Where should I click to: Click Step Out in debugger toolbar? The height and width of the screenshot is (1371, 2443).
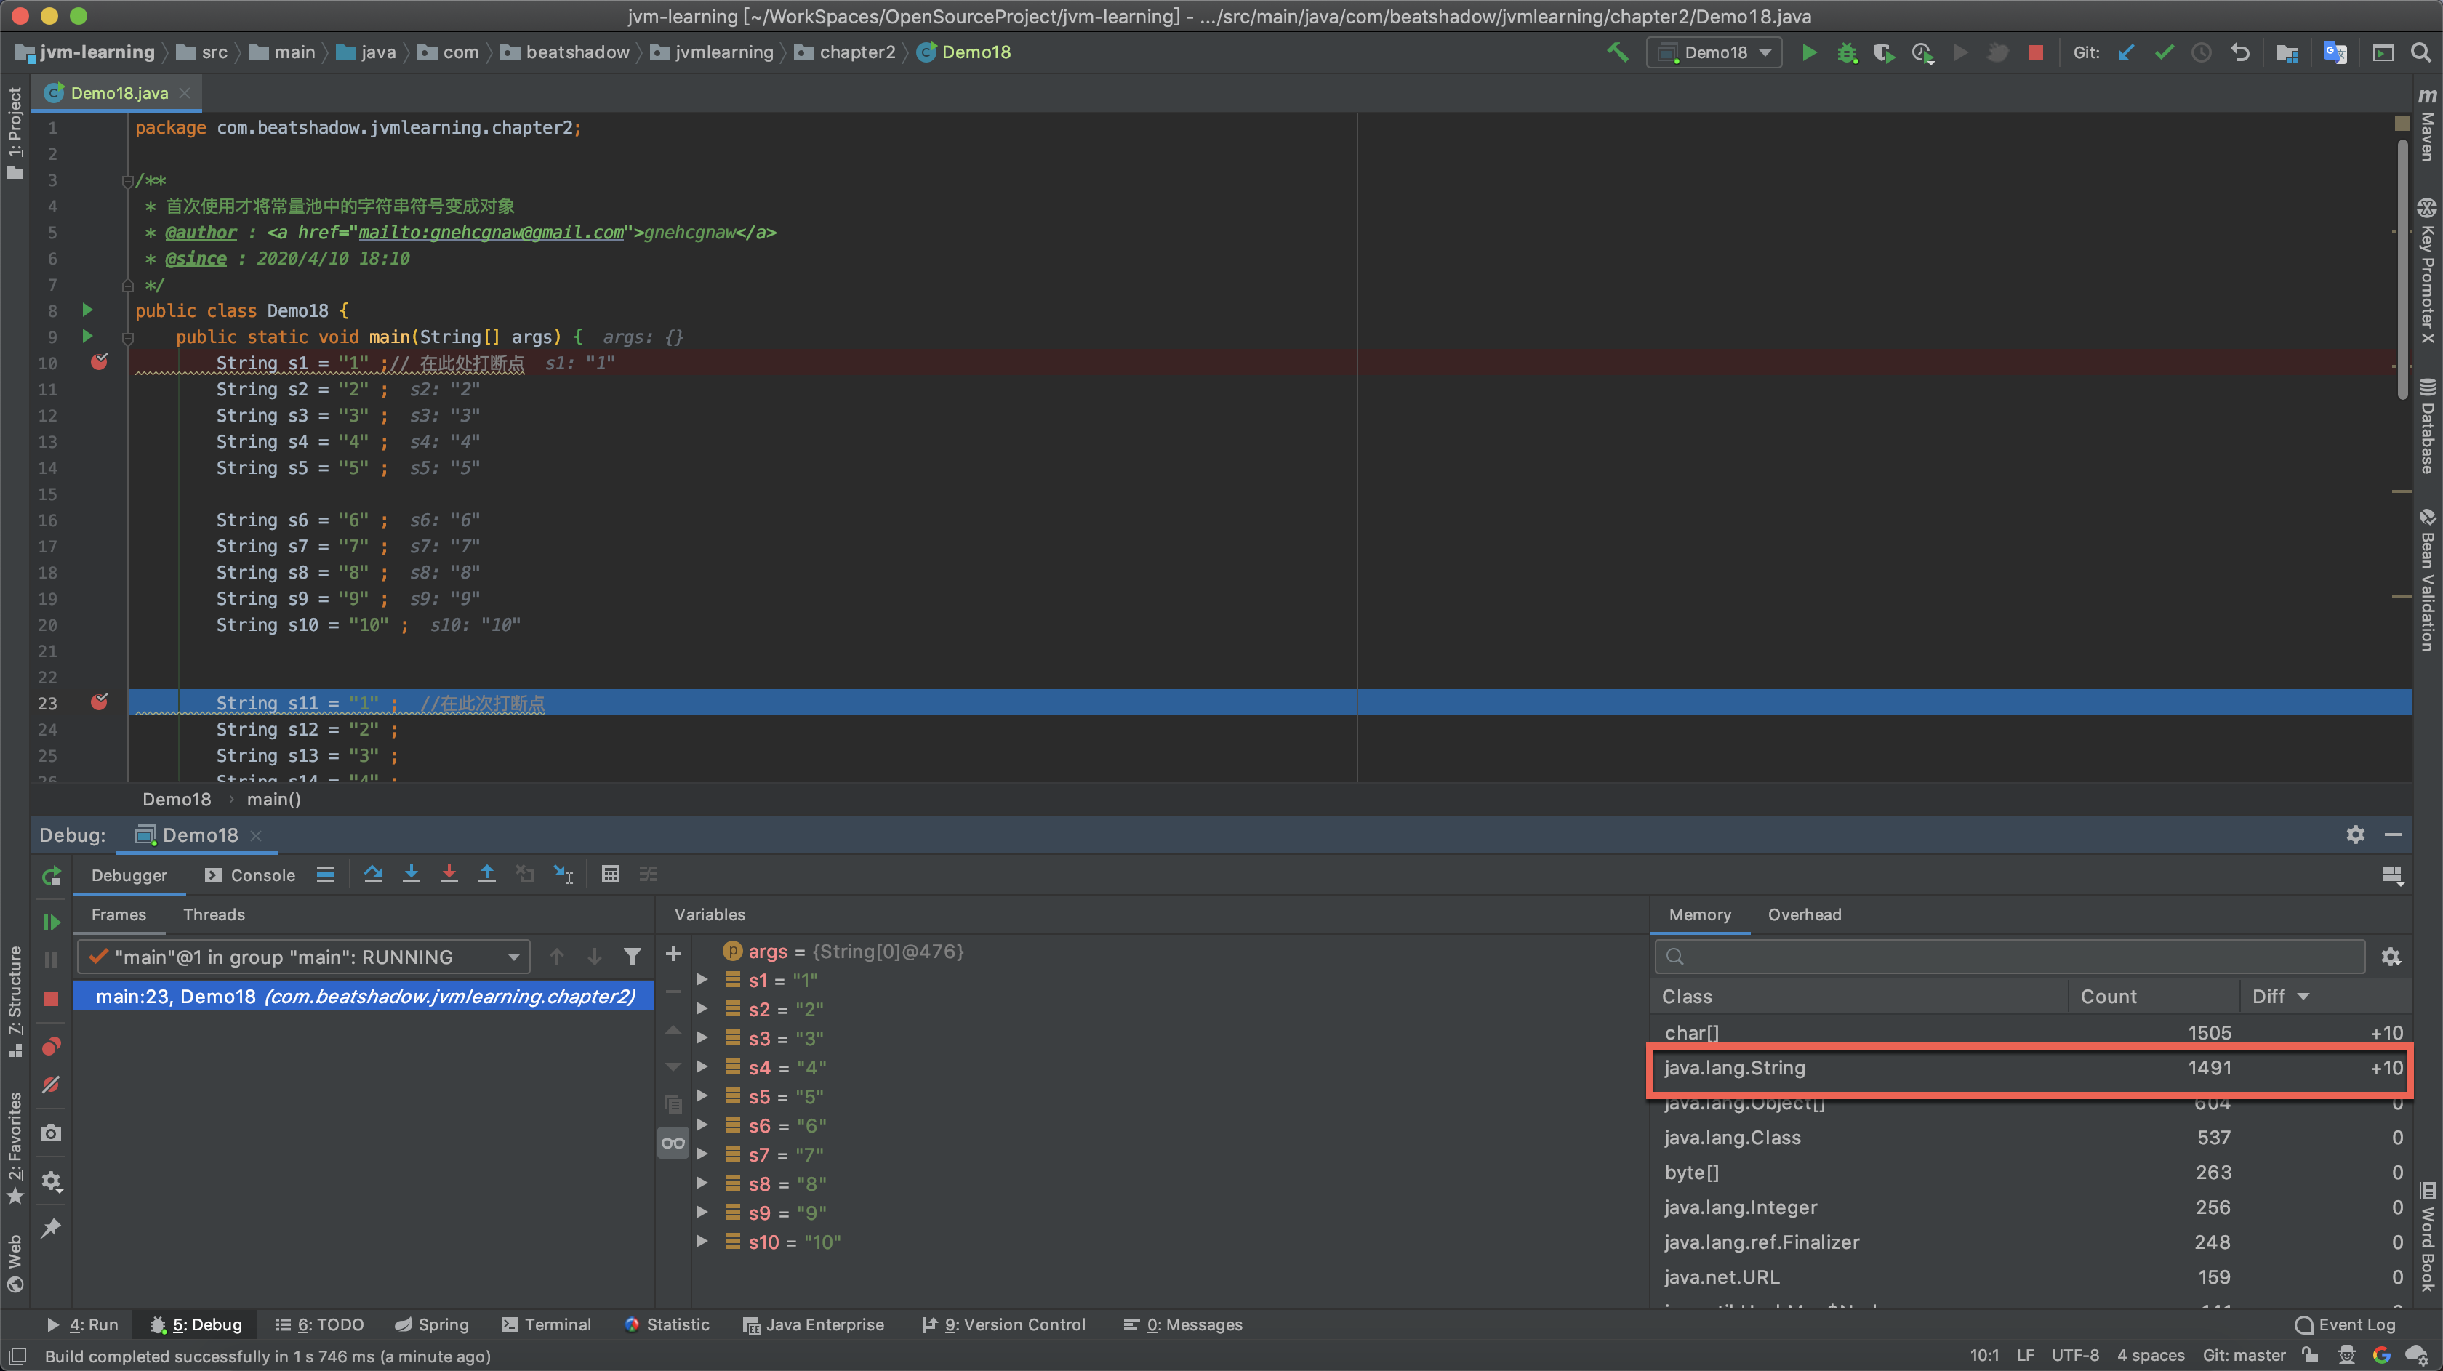coord(486,875)
